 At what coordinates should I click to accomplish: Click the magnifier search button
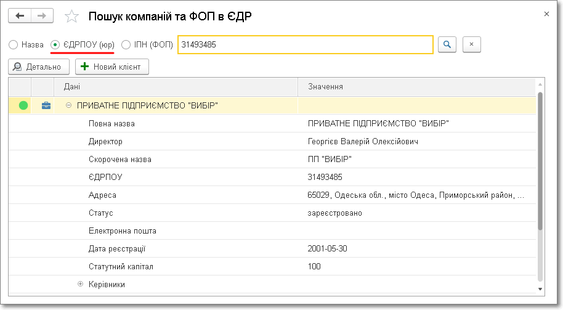[447, 44]
